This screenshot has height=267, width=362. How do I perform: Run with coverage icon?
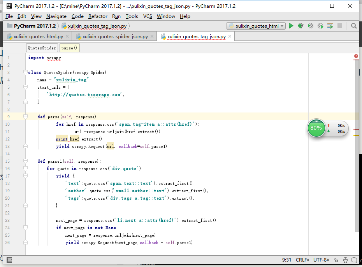pos(311,26)
